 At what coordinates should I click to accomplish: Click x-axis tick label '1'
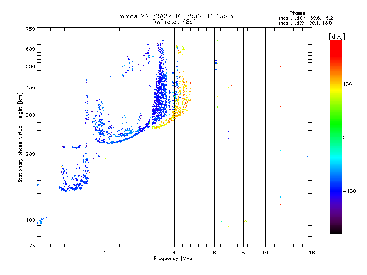pos(37,253)
